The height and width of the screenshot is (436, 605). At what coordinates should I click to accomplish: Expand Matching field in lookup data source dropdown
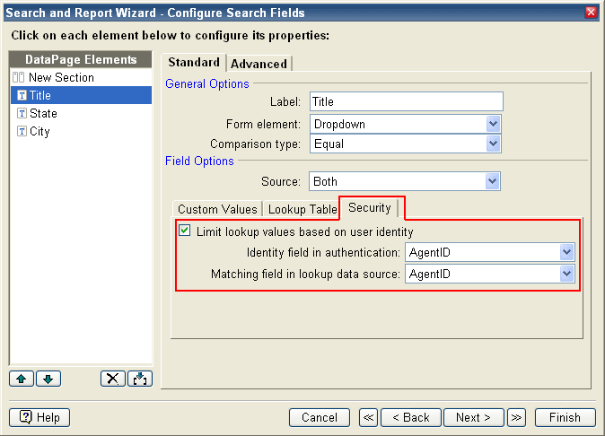[x=566, y=275]
